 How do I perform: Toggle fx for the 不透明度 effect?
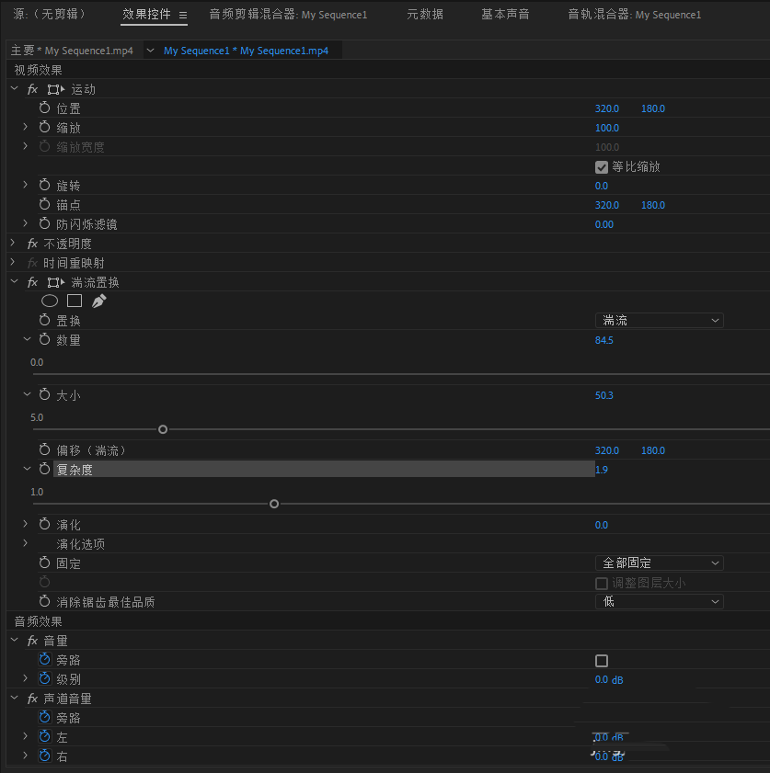32,244
